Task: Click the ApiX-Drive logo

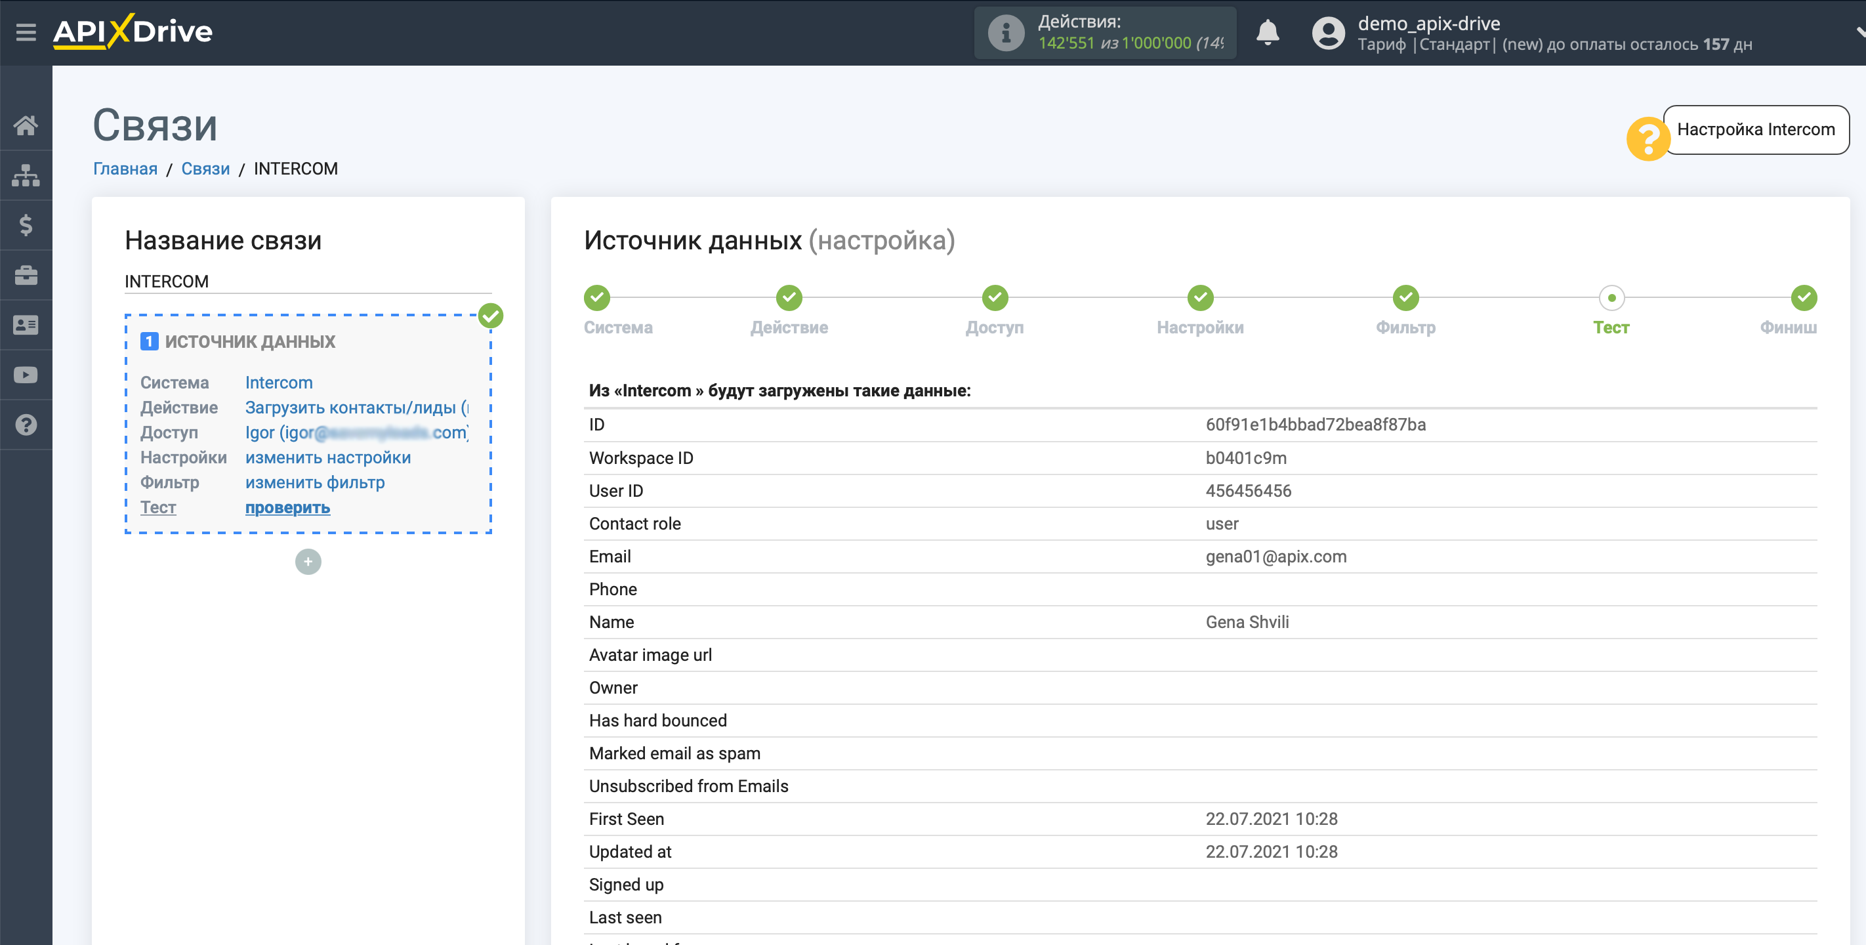Action: point(133,31)
